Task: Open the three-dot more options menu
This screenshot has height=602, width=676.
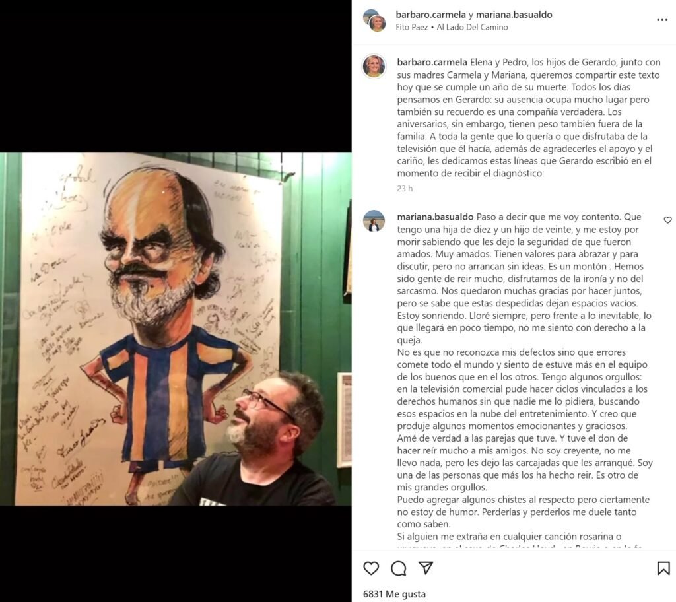Action: [x=662, y=20]
